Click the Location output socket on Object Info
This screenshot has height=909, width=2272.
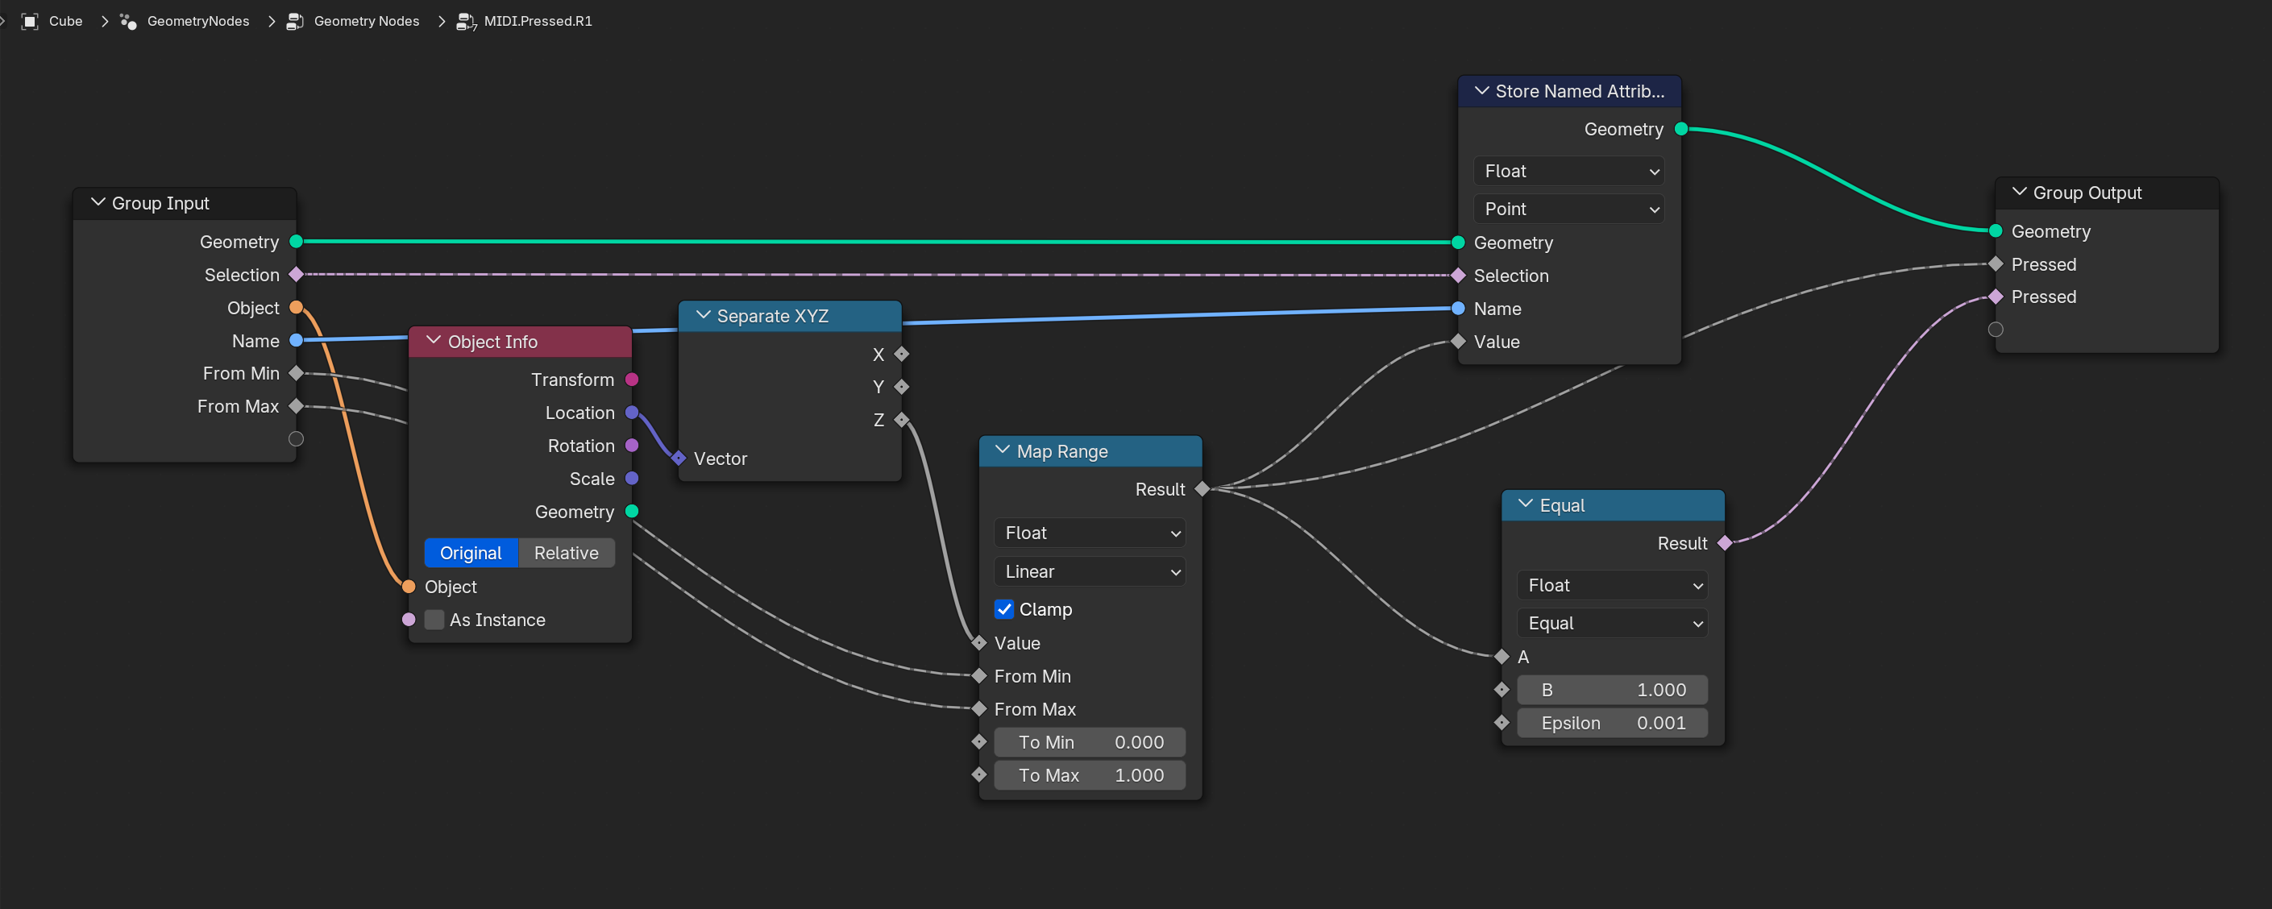632,413
